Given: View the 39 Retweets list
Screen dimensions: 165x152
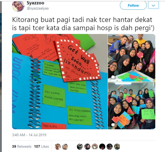Looking at the screenshot, I should 22,146.
